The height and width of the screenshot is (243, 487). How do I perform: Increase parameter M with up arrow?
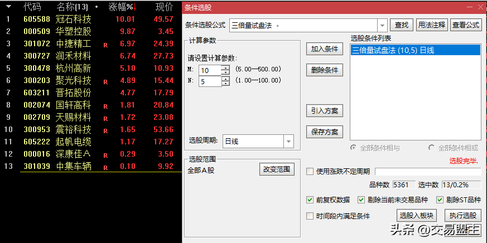tap(225, 67)
